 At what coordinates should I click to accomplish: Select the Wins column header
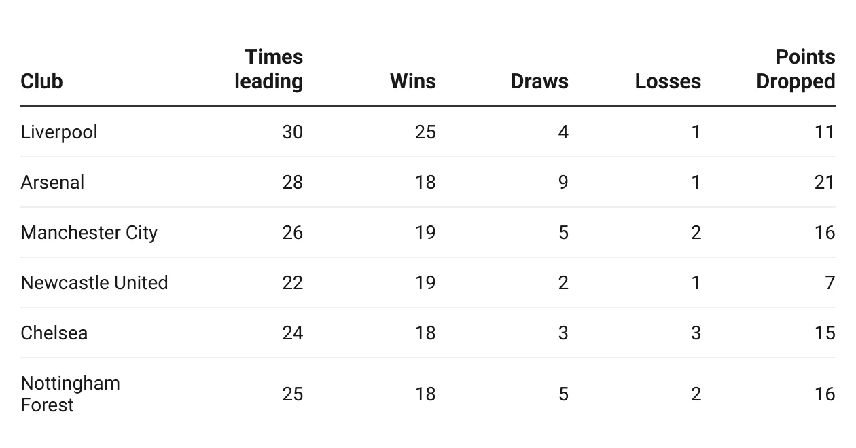click(x=412, y=81)
